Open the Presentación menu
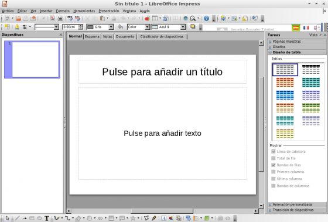328x222 pixels. coord(109,11)
